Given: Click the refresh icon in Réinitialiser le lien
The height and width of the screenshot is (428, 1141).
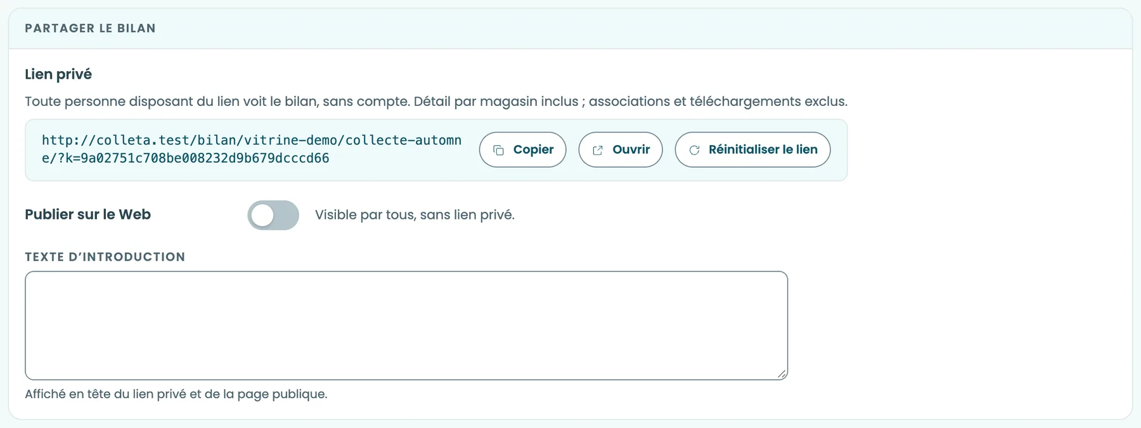Looking at the screenshot, I should 694,150.
